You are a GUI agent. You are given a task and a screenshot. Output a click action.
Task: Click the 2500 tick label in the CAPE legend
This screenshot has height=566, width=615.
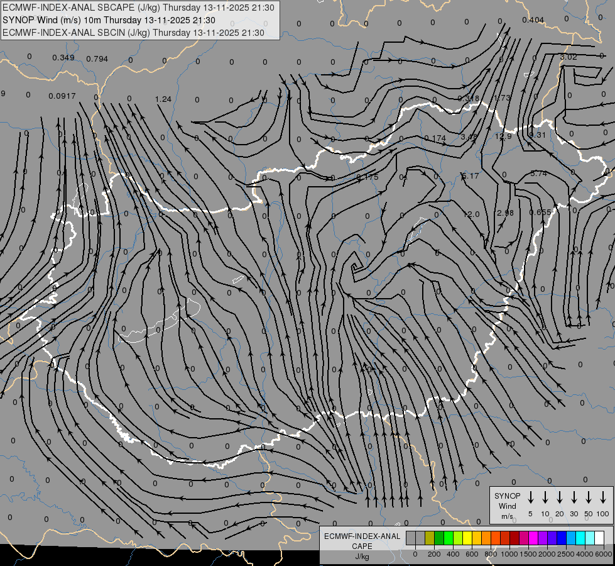[x=565, y=554]
